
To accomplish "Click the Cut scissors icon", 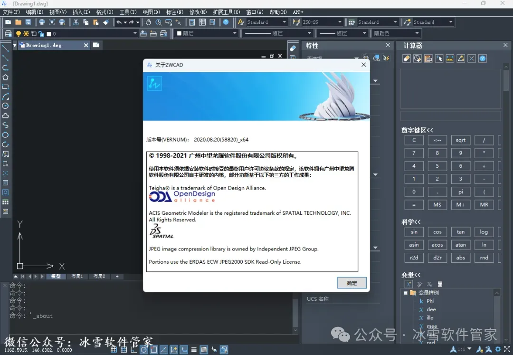I will [x=76, y=22].
